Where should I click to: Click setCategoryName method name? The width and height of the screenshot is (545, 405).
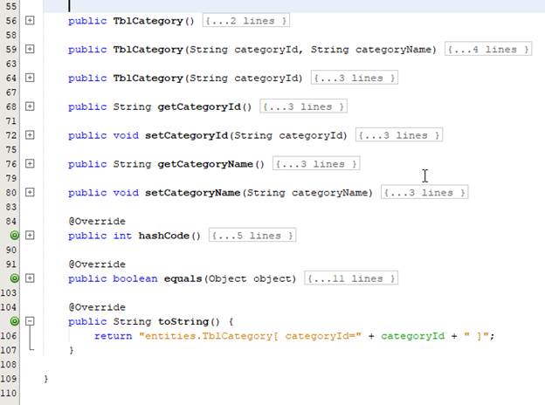point(192,192)
